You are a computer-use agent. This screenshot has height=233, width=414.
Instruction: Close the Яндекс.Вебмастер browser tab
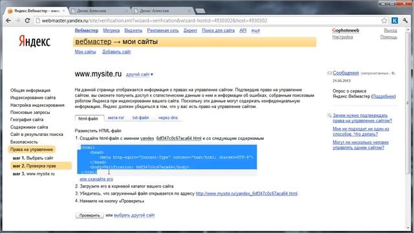click(x=63, y=11)
